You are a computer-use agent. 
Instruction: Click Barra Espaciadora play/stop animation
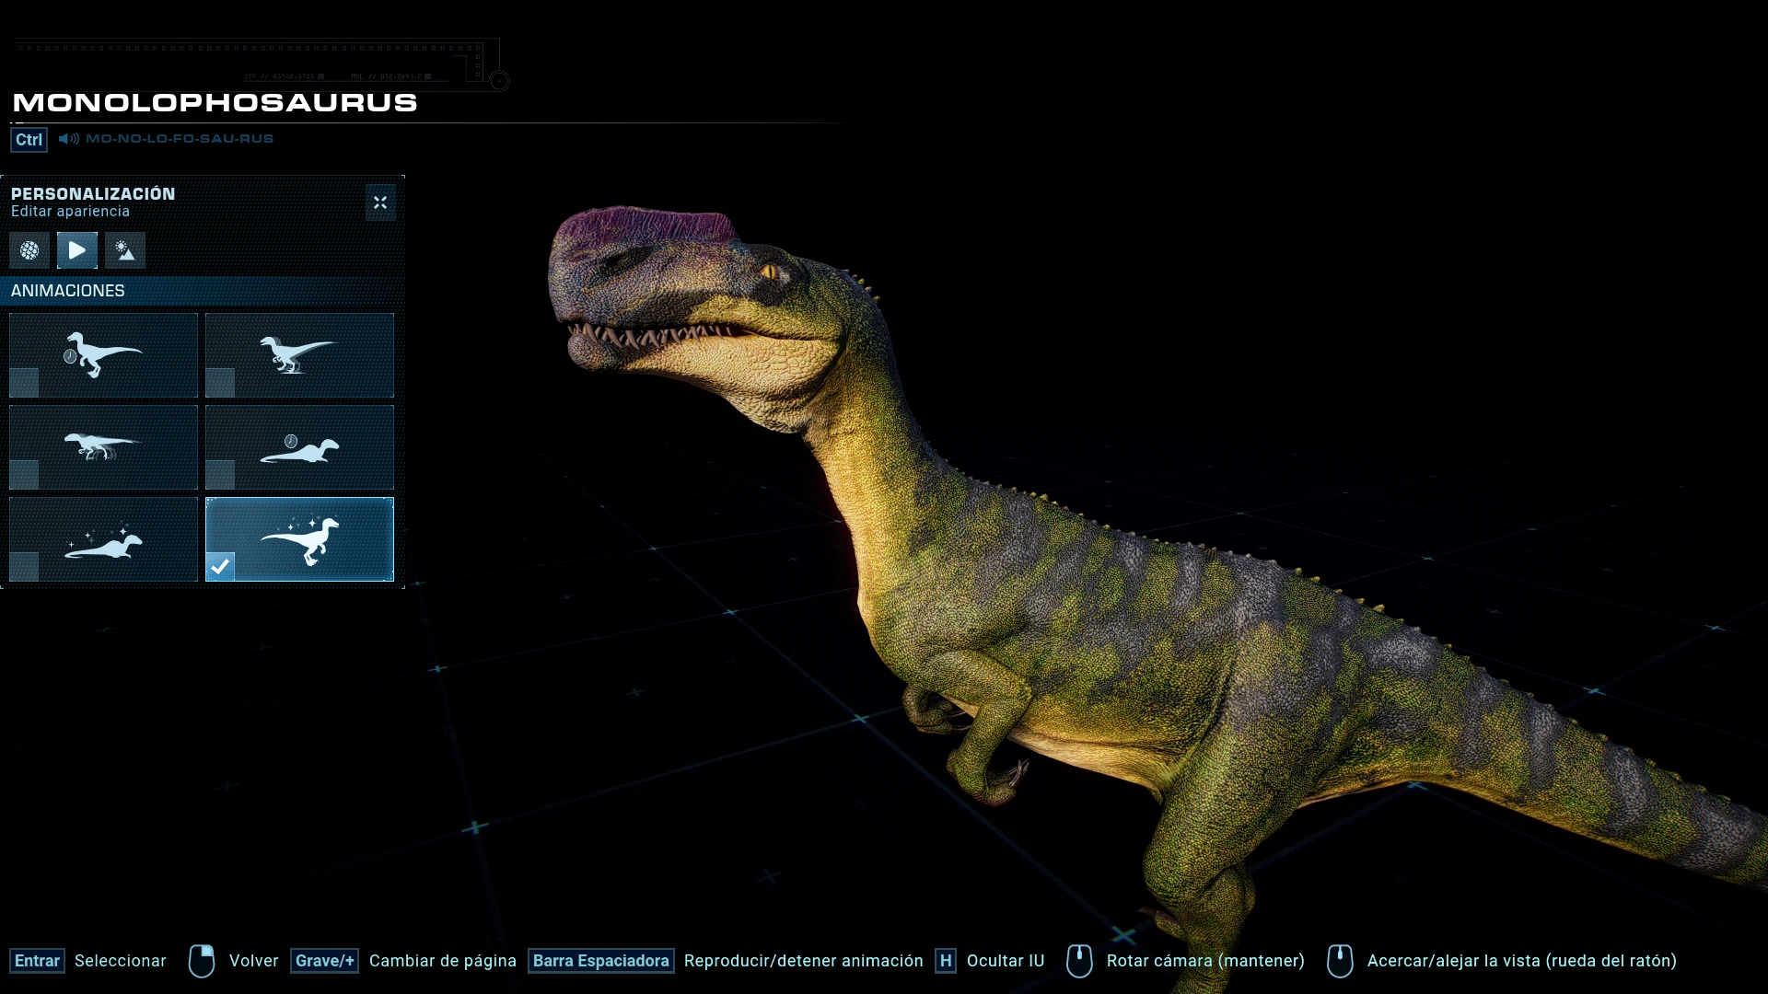coord(600,961)
